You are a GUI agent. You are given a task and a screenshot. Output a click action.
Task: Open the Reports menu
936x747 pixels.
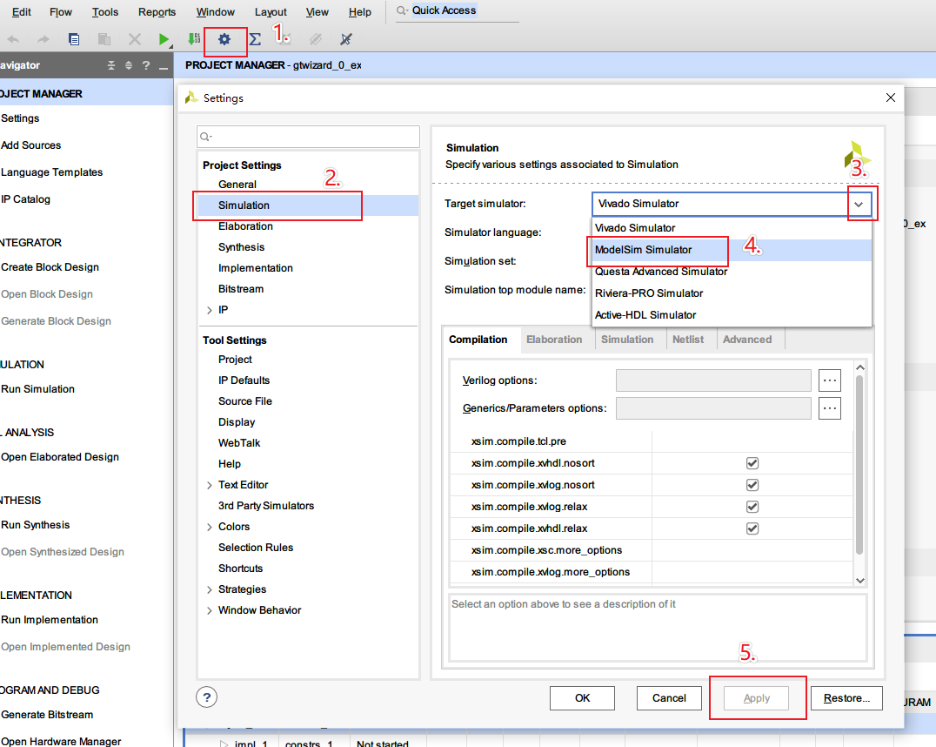click(x=157, y=12)
